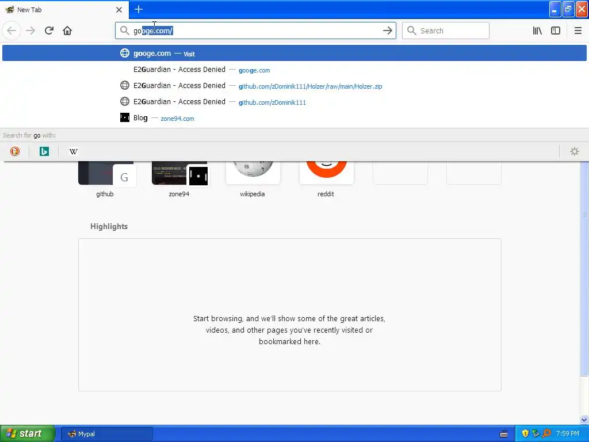Click the 7:59 PM clock
The width and height of the screenshot is (589, 442).
[x=568, y=434]
